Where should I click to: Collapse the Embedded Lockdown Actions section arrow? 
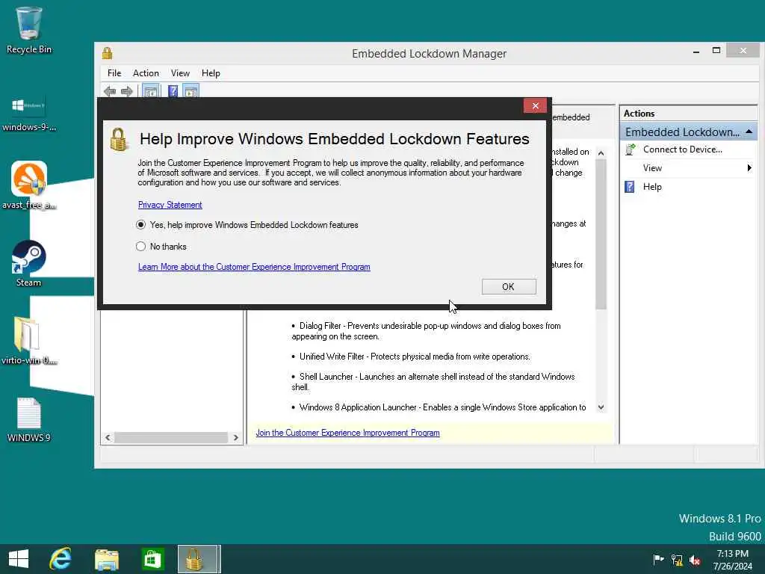coord(749,132)
